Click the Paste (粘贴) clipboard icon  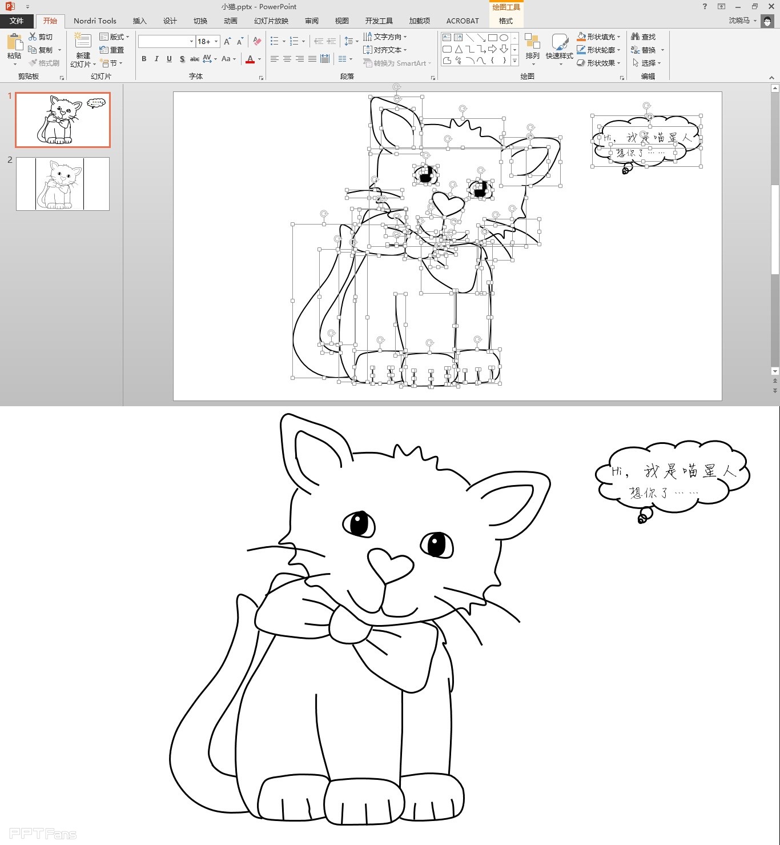coord(14,42)
